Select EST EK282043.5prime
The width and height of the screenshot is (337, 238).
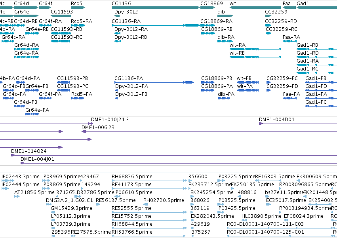192,220
